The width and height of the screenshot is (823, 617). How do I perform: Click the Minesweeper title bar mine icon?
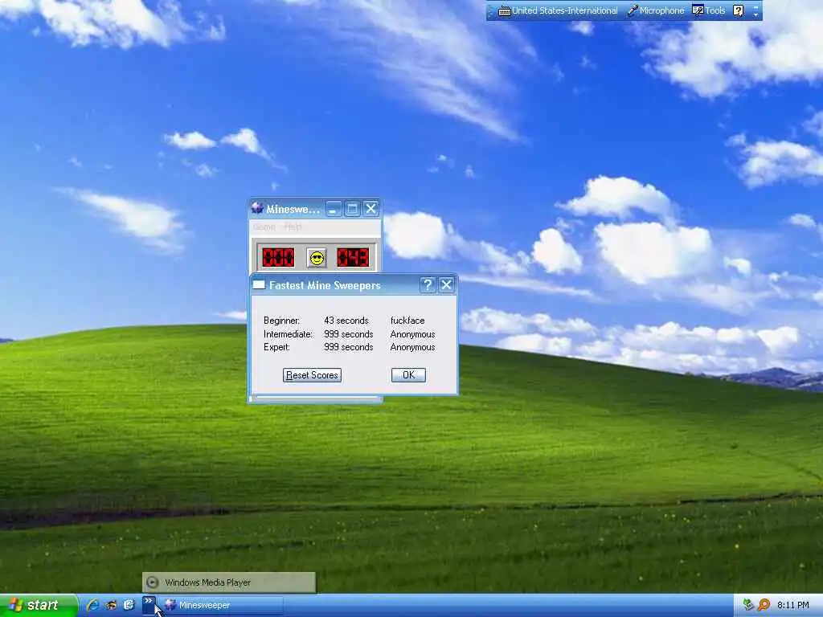[257, 208]
